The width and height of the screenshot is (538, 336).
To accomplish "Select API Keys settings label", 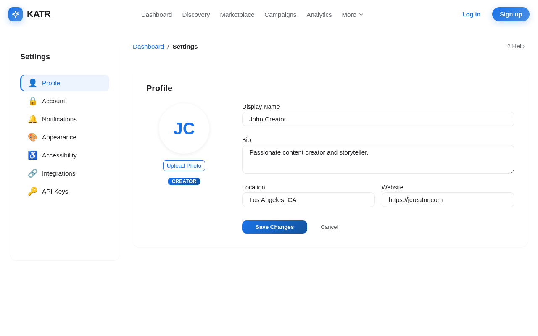I will point(55,192).
